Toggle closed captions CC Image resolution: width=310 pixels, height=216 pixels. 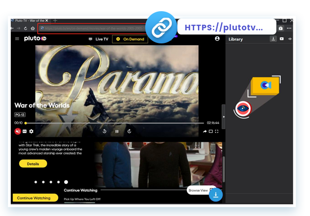click(x=25, y=131)
